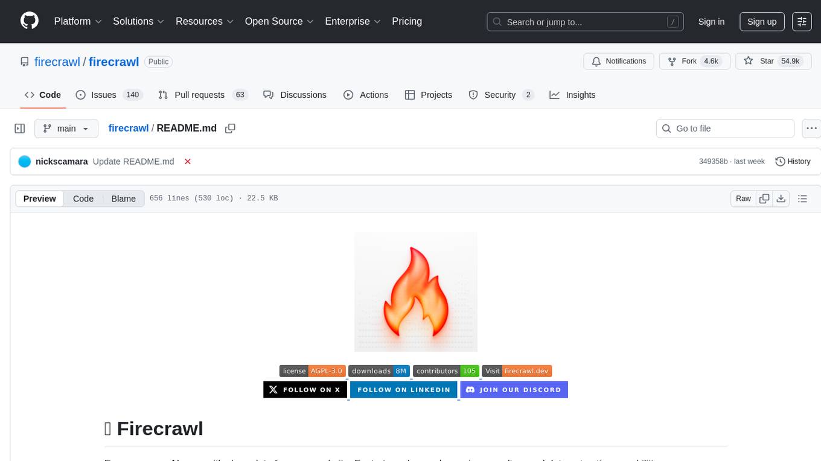Open the Actions tab
Image resolution: width=821 pixels, height=461 pixels.
click(x=366, y=95)
